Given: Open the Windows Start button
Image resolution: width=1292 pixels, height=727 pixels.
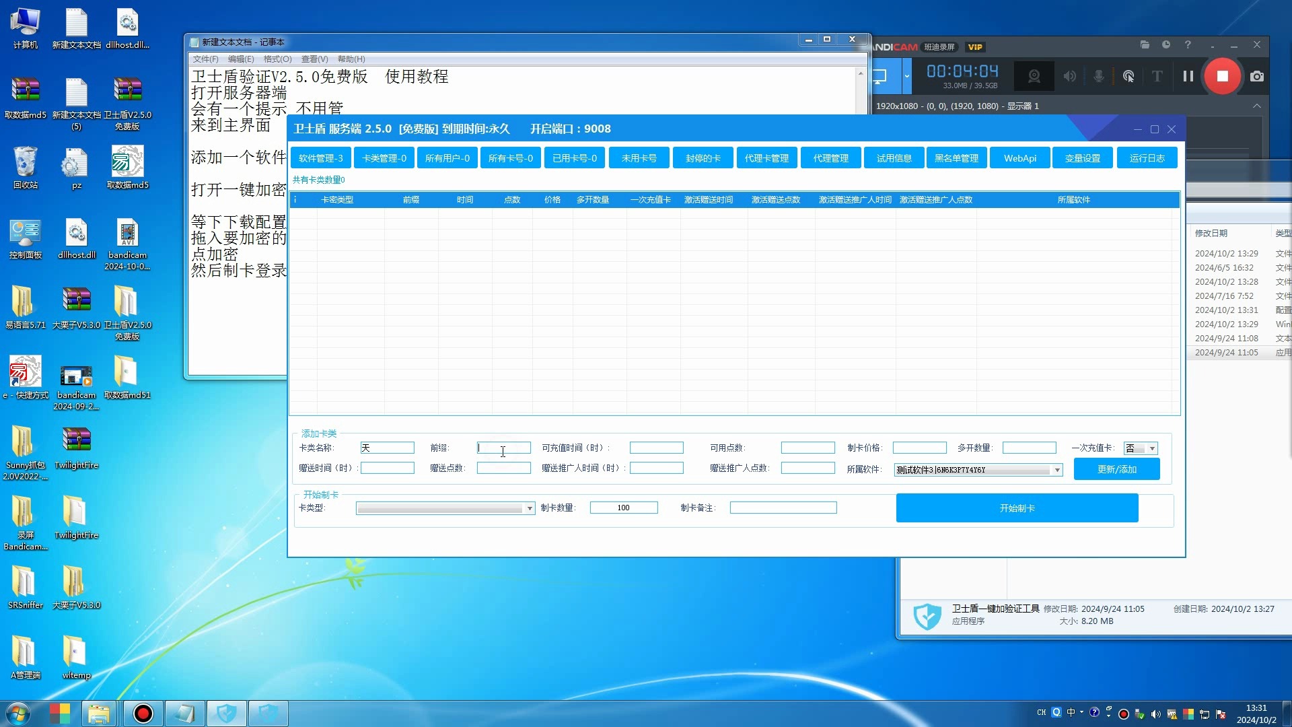Looking at the screenshot, I should pos(18,714).
